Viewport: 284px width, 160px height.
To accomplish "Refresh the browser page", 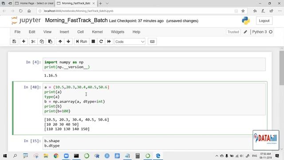I will (21, 11).
